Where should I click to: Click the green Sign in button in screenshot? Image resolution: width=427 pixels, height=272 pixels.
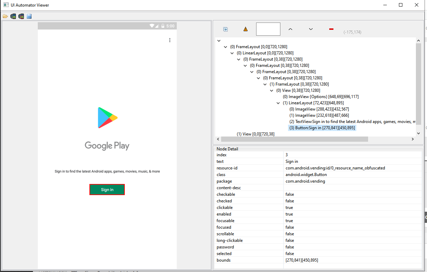click(x=107, y=190)
